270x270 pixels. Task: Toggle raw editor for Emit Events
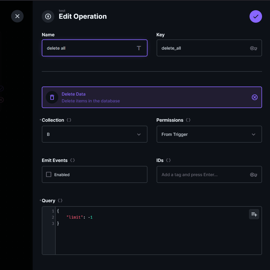coord(72,160)
